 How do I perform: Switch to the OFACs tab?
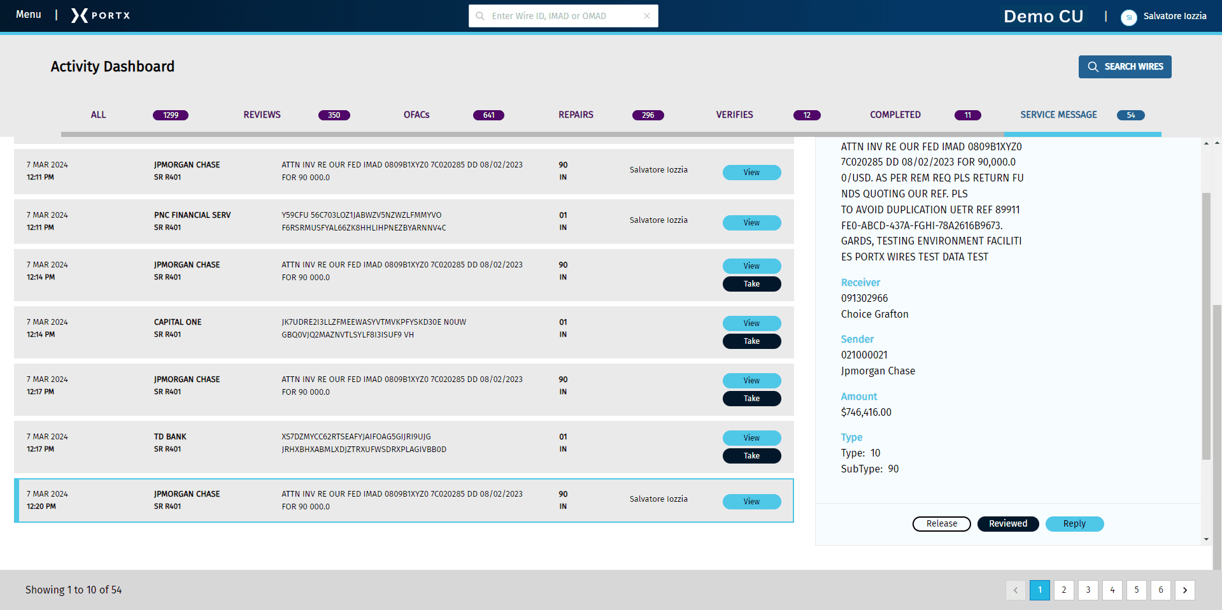416,115
